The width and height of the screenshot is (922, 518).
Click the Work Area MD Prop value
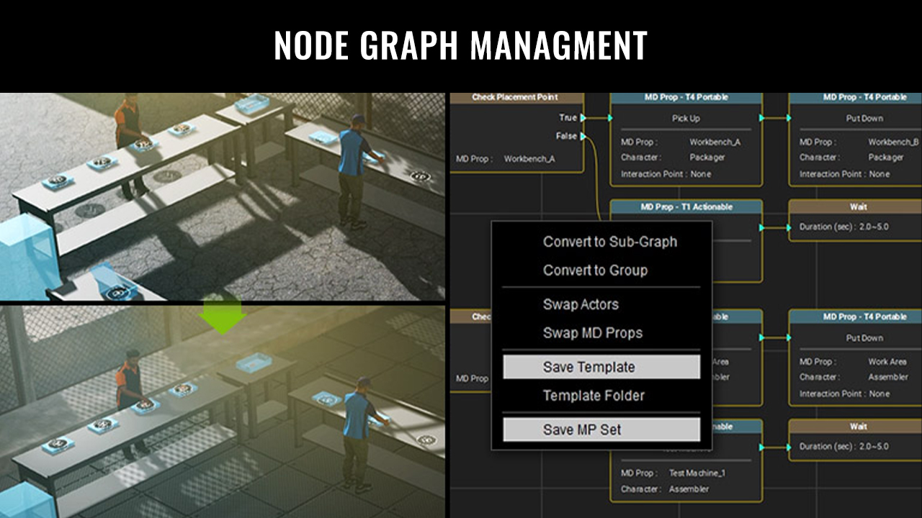[x=887, y=362]
